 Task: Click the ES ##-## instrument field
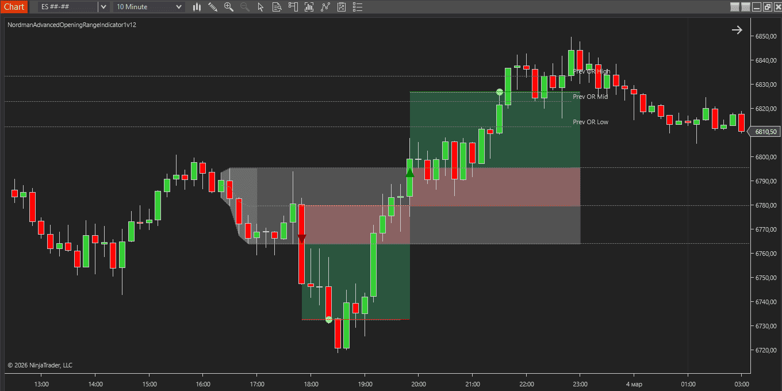[67, 7]
